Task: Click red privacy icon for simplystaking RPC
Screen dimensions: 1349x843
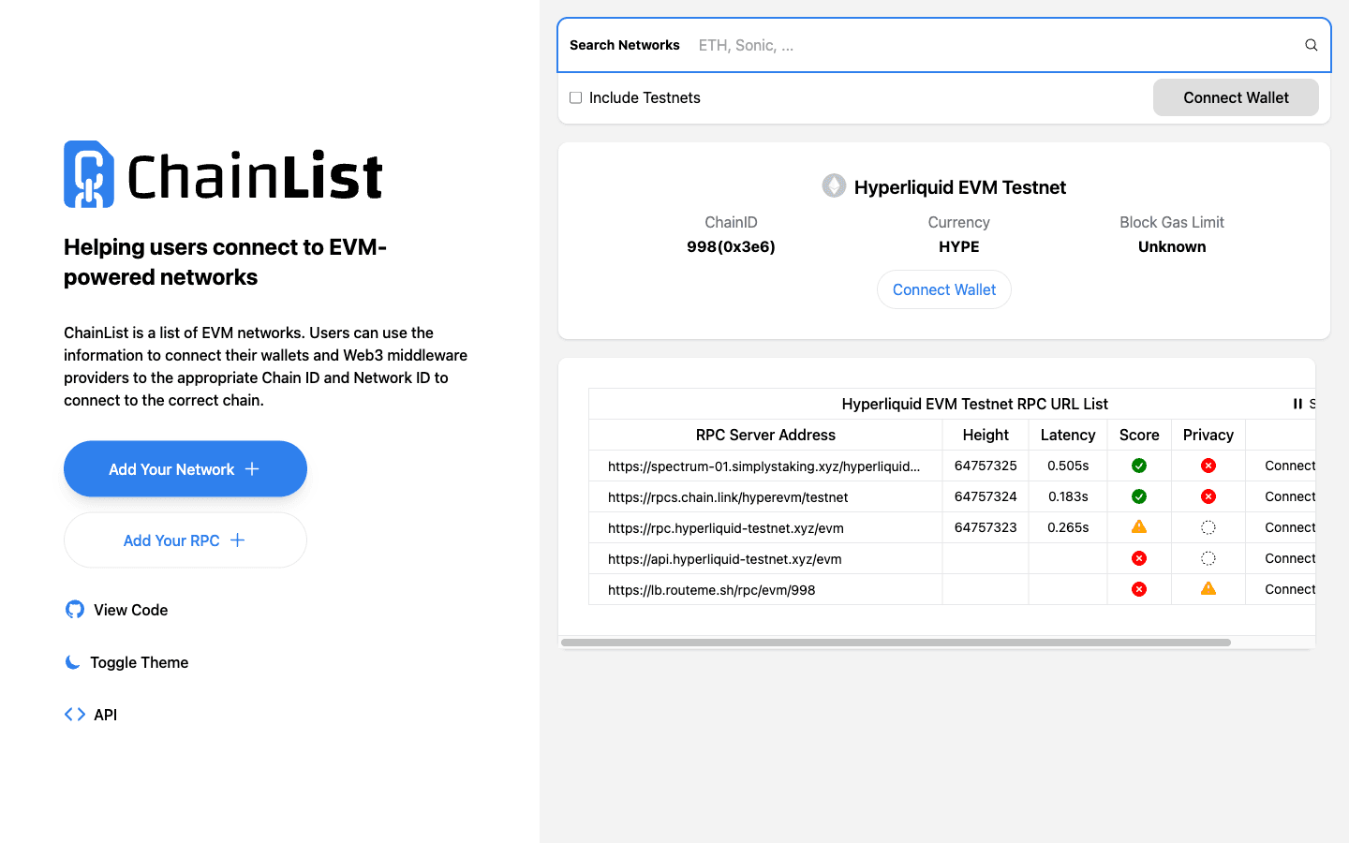Action: pos(1208,466)
